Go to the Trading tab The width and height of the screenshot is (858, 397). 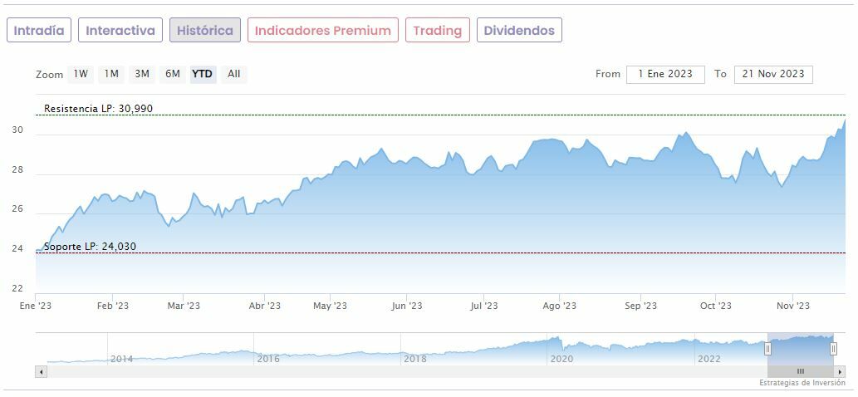pyautogui.click(x=437, y=31)
